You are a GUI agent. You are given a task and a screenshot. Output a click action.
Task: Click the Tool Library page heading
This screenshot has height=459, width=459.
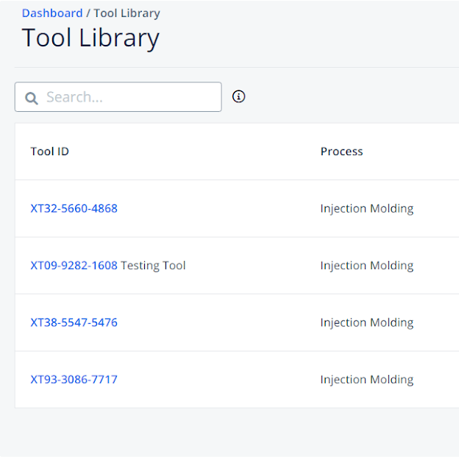[90, 38]
